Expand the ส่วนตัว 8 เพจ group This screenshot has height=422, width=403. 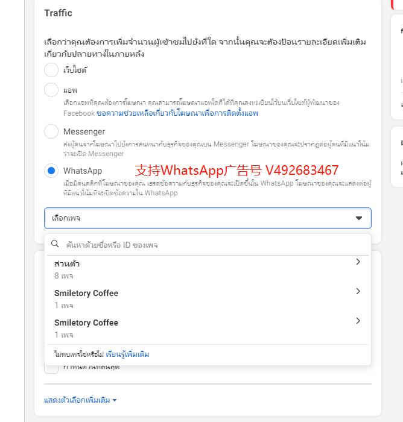208,269
